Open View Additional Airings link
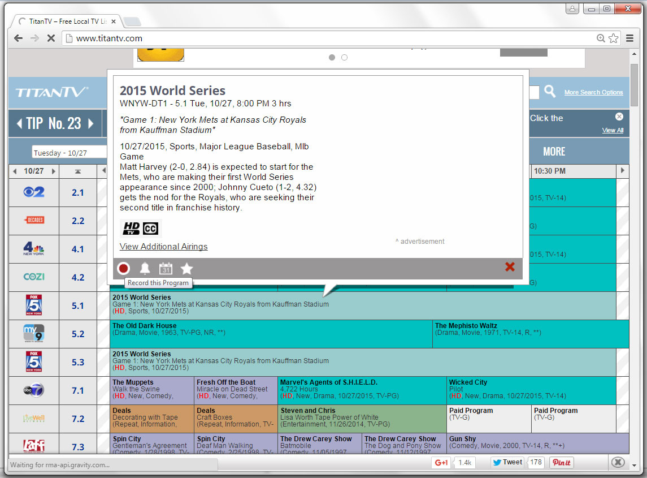647x478 pixels. pos(163,247)
